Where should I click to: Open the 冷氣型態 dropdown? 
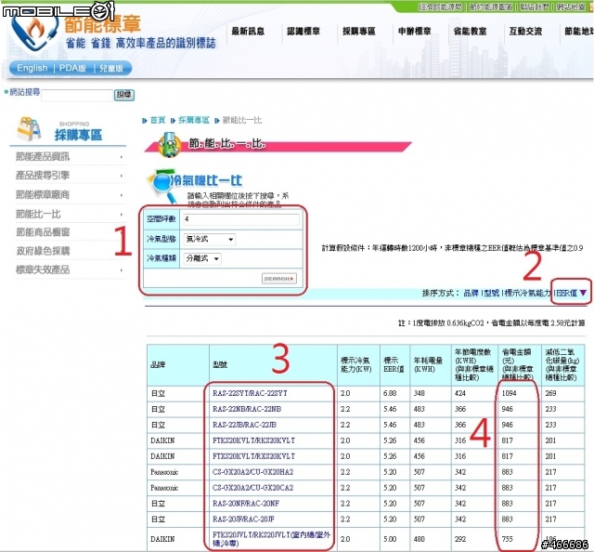[209, 239]
